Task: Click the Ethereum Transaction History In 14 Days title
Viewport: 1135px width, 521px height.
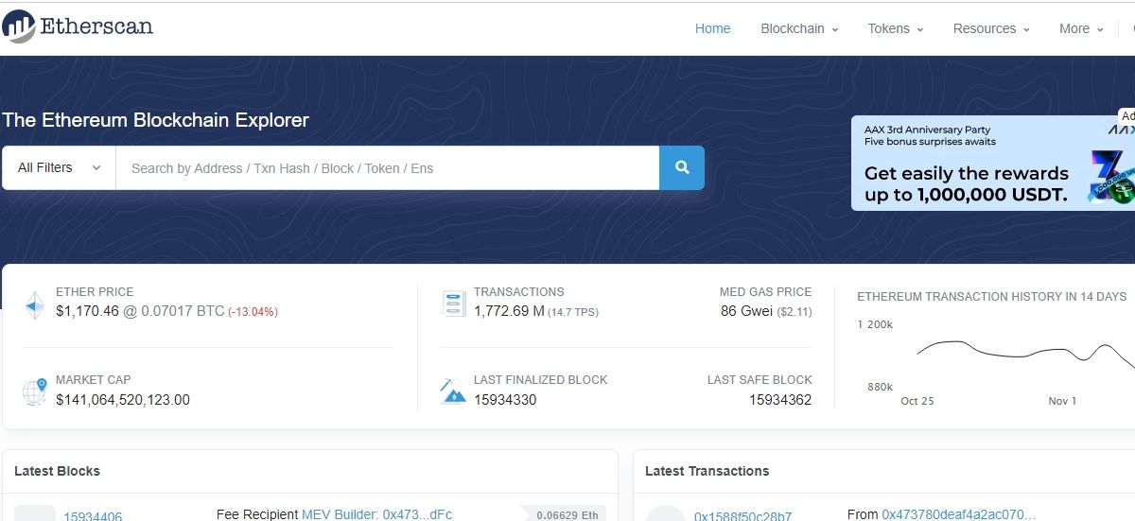Action: point(991,296)
